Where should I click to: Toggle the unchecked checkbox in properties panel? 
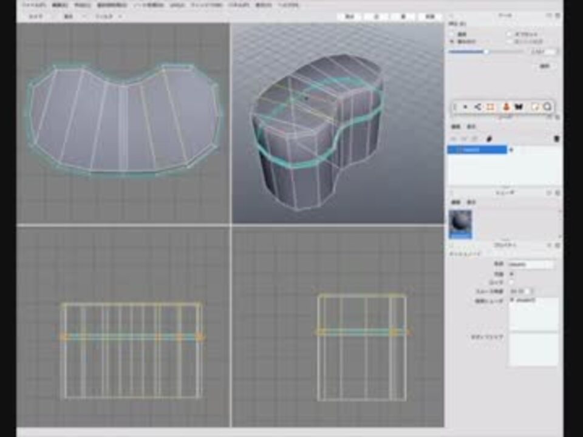pyautogui.click(x=511, y=282)
